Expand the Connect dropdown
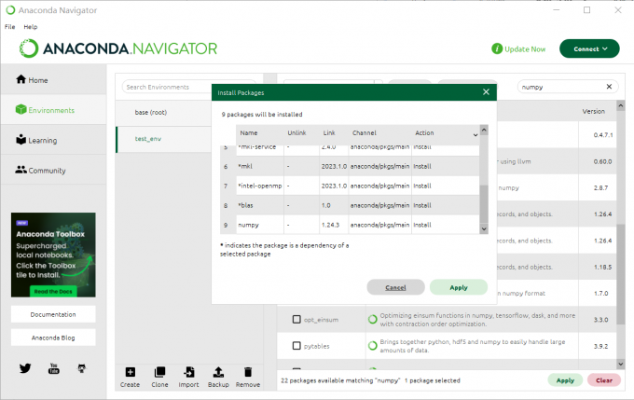The image size is (634, 400). coord(589,48)
